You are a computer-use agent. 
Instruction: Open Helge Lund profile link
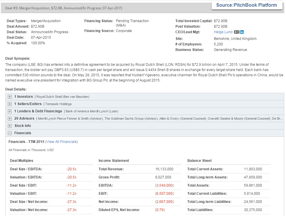click(x=223, y=32)
